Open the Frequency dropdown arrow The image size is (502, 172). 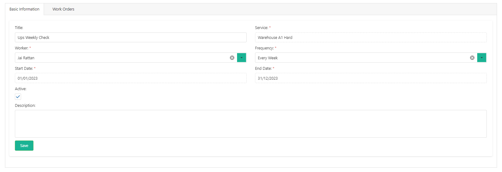(482, 58)
